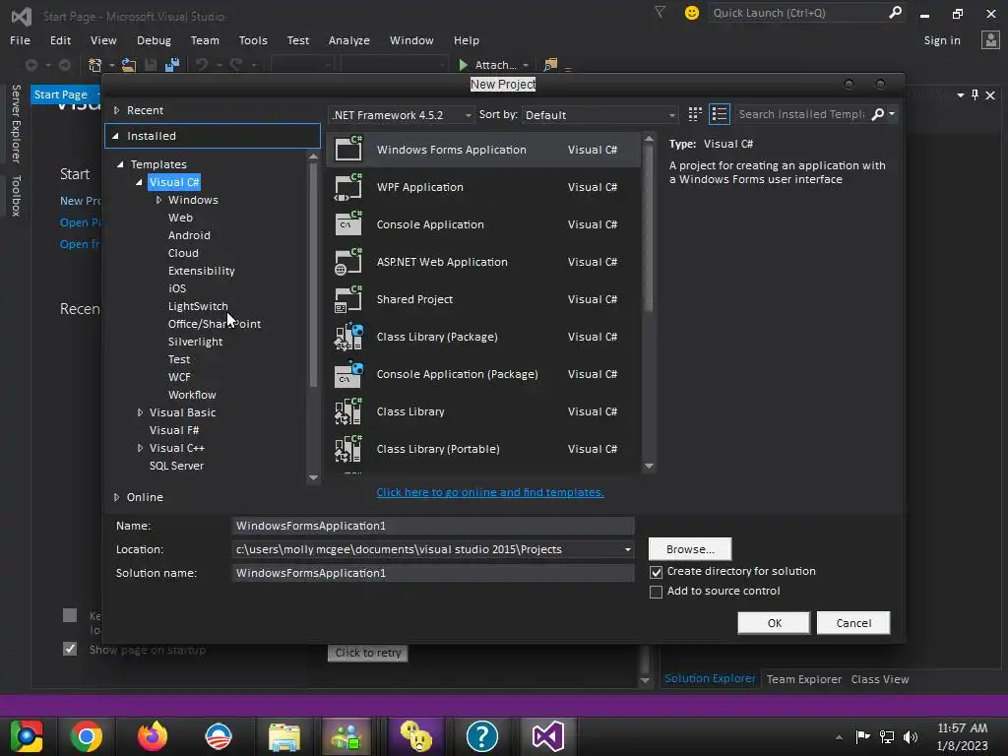The image size is (1008, 756).
Task: Select Class Library (Package) template icon
Action: point(348,337)
